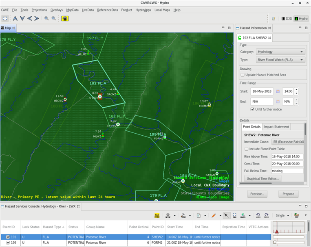Click the Start date field 18-May-2018
The image size is (311, 247).
[x=262, y=91]
